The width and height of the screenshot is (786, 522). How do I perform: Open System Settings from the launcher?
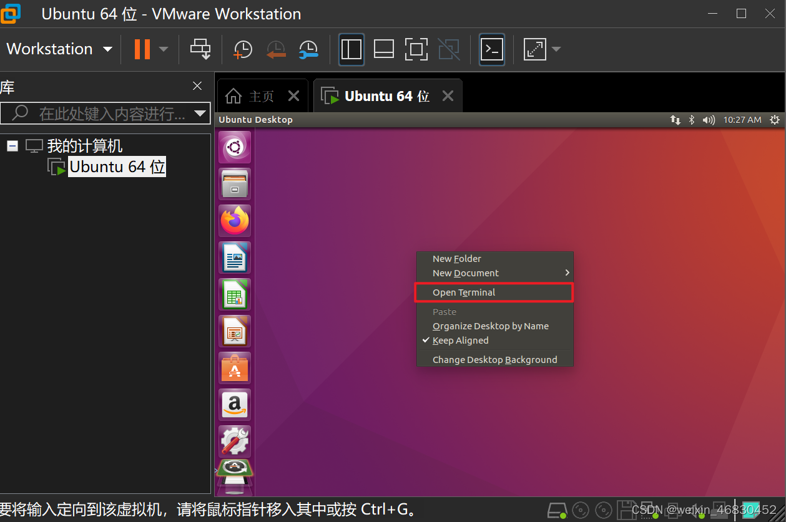pos(235,442)
